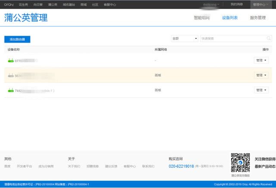Viewport: 276px width, 188px height.
Task: Click the 添加路由器 button
Action: (17, 39)
